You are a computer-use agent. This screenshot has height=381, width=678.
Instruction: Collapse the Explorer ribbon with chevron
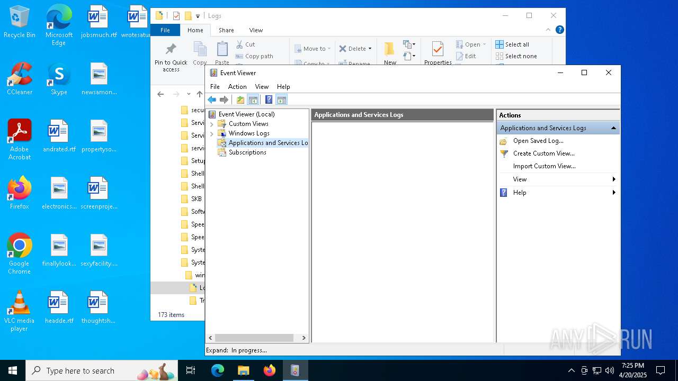coord(549,30)
